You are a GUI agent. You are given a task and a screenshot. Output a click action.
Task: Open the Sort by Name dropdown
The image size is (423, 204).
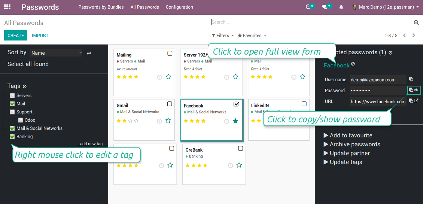coord(56,53)
